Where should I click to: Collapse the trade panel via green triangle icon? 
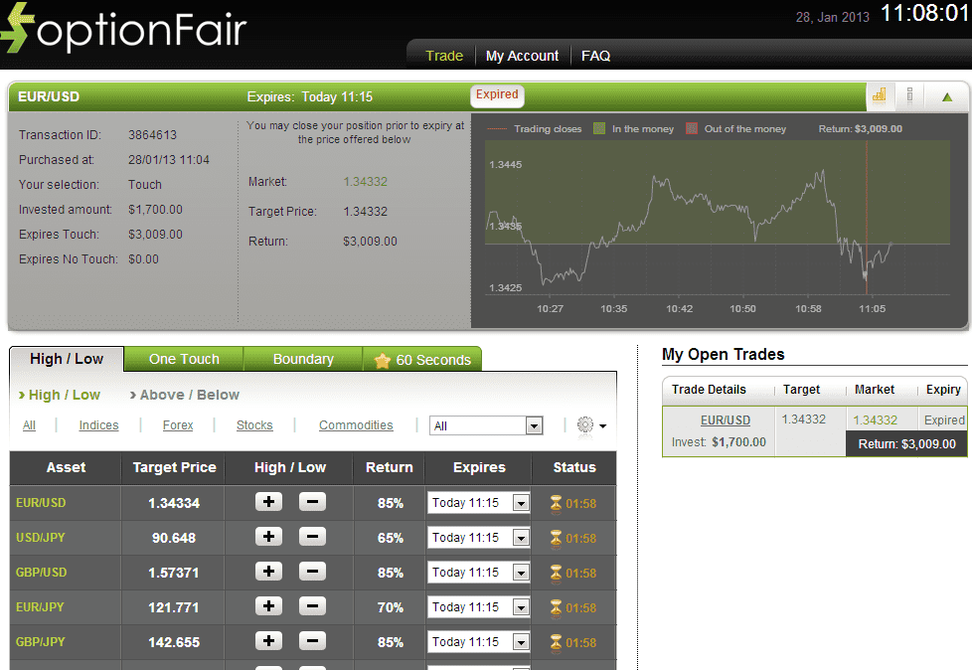pyautogui.click(x=946, y=95)
